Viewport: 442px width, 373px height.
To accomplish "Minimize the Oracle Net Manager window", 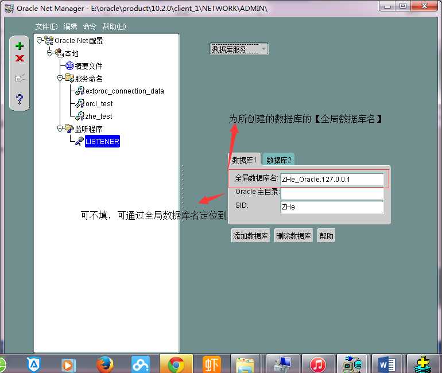I will point(387,6).
